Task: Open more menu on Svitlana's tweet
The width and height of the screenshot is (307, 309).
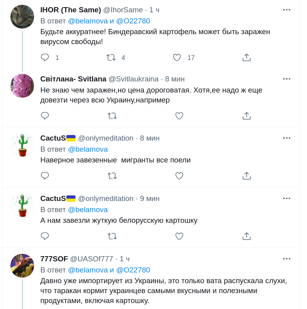Action: click(287, 79)
